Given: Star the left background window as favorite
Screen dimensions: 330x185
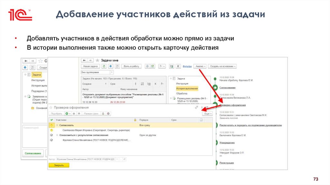Looking at the screenshot, I should click(x=40, y=61).
